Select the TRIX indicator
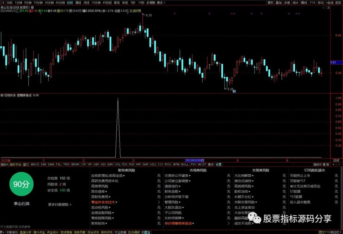 coord(66,164)
